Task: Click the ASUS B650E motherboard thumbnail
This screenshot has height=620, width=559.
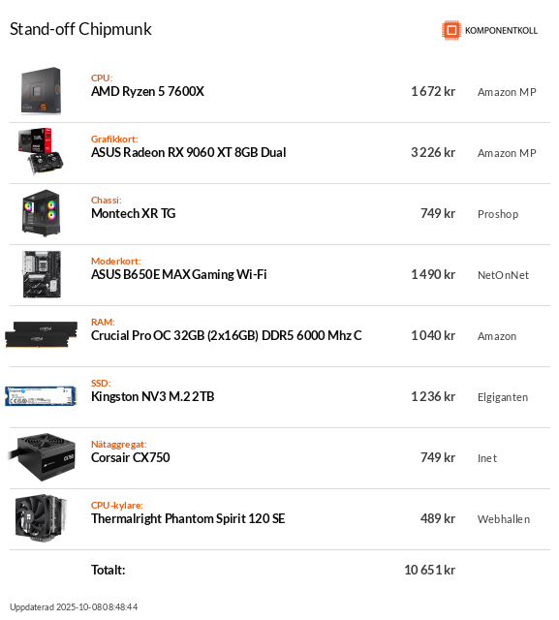Action: click(42, 274)
